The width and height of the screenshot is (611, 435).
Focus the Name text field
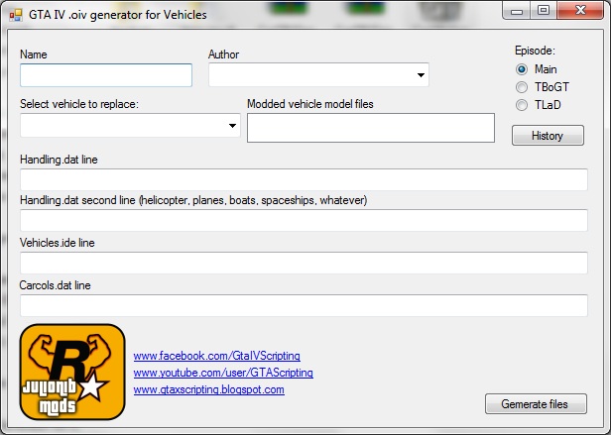106,75
